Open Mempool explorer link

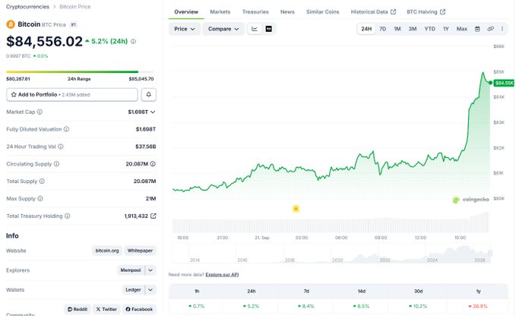pos(131,270)
